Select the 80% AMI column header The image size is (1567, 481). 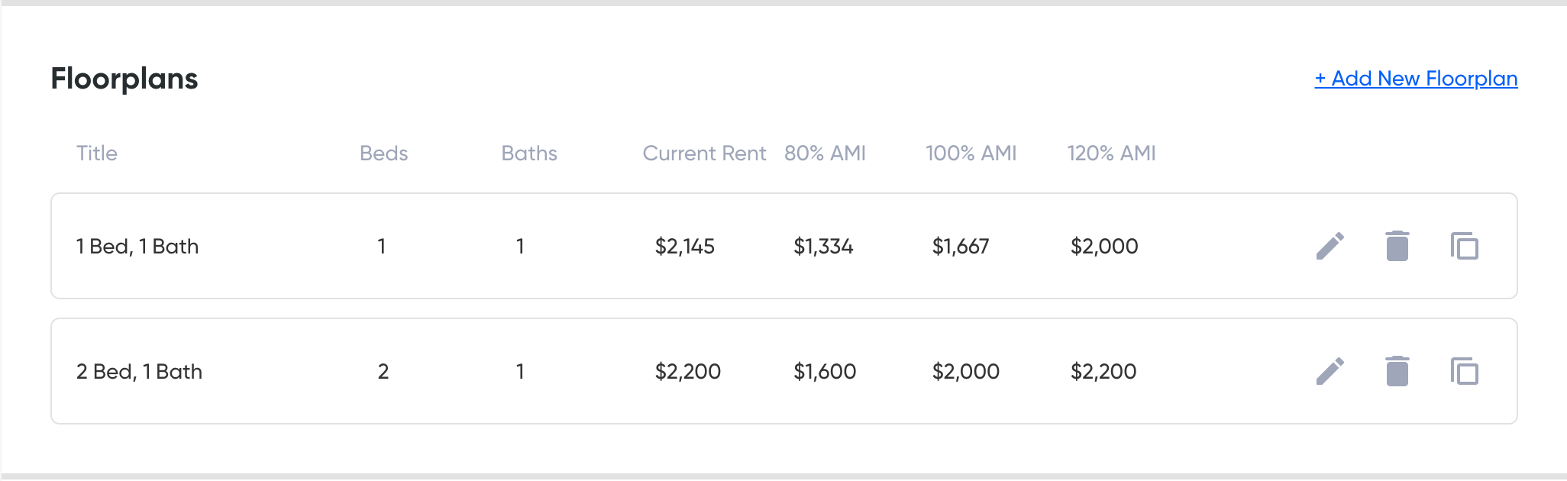point(825,153)
